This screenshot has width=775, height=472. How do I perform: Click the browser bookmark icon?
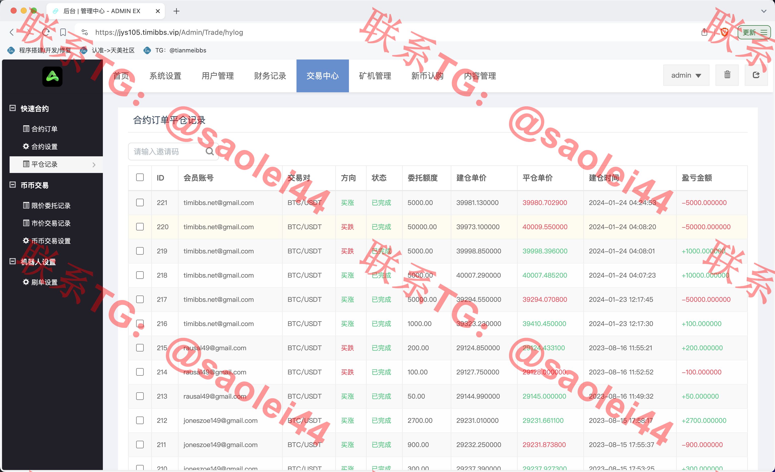[63, 32]
